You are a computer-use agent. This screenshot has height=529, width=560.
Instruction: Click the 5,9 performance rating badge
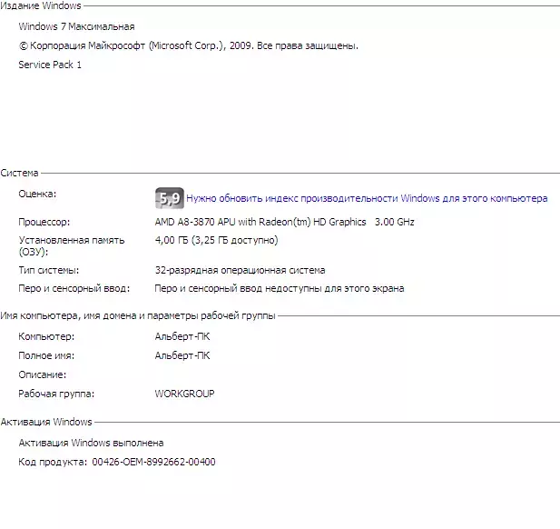tap(170, 198)
